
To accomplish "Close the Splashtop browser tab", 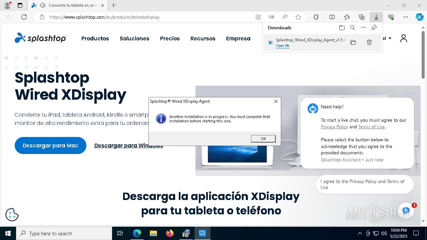I will coord(102,5).
